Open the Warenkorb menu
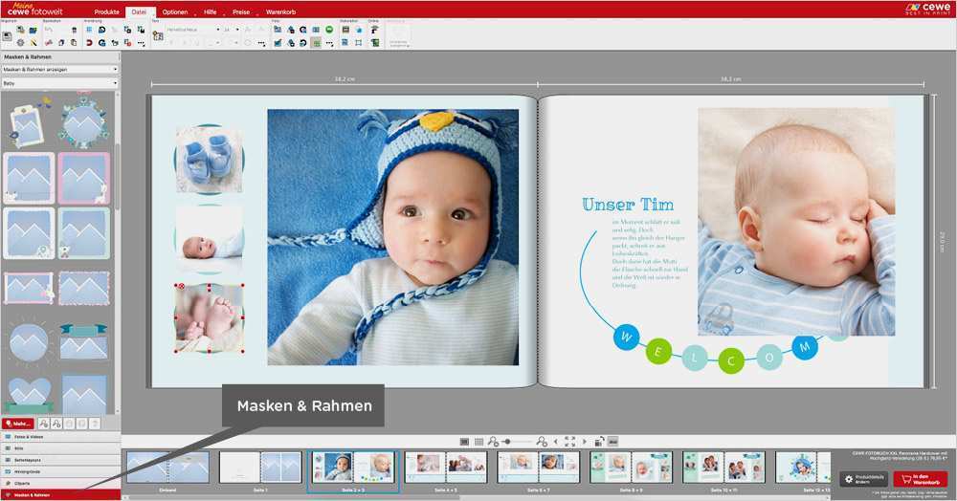Image resolution: width=957 pixels, height=501 pixels. pos(280,11)
